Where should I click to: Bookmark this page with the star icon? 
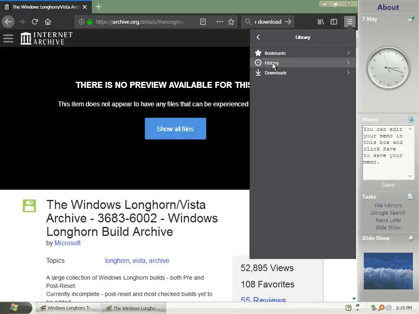pos(231,22)
